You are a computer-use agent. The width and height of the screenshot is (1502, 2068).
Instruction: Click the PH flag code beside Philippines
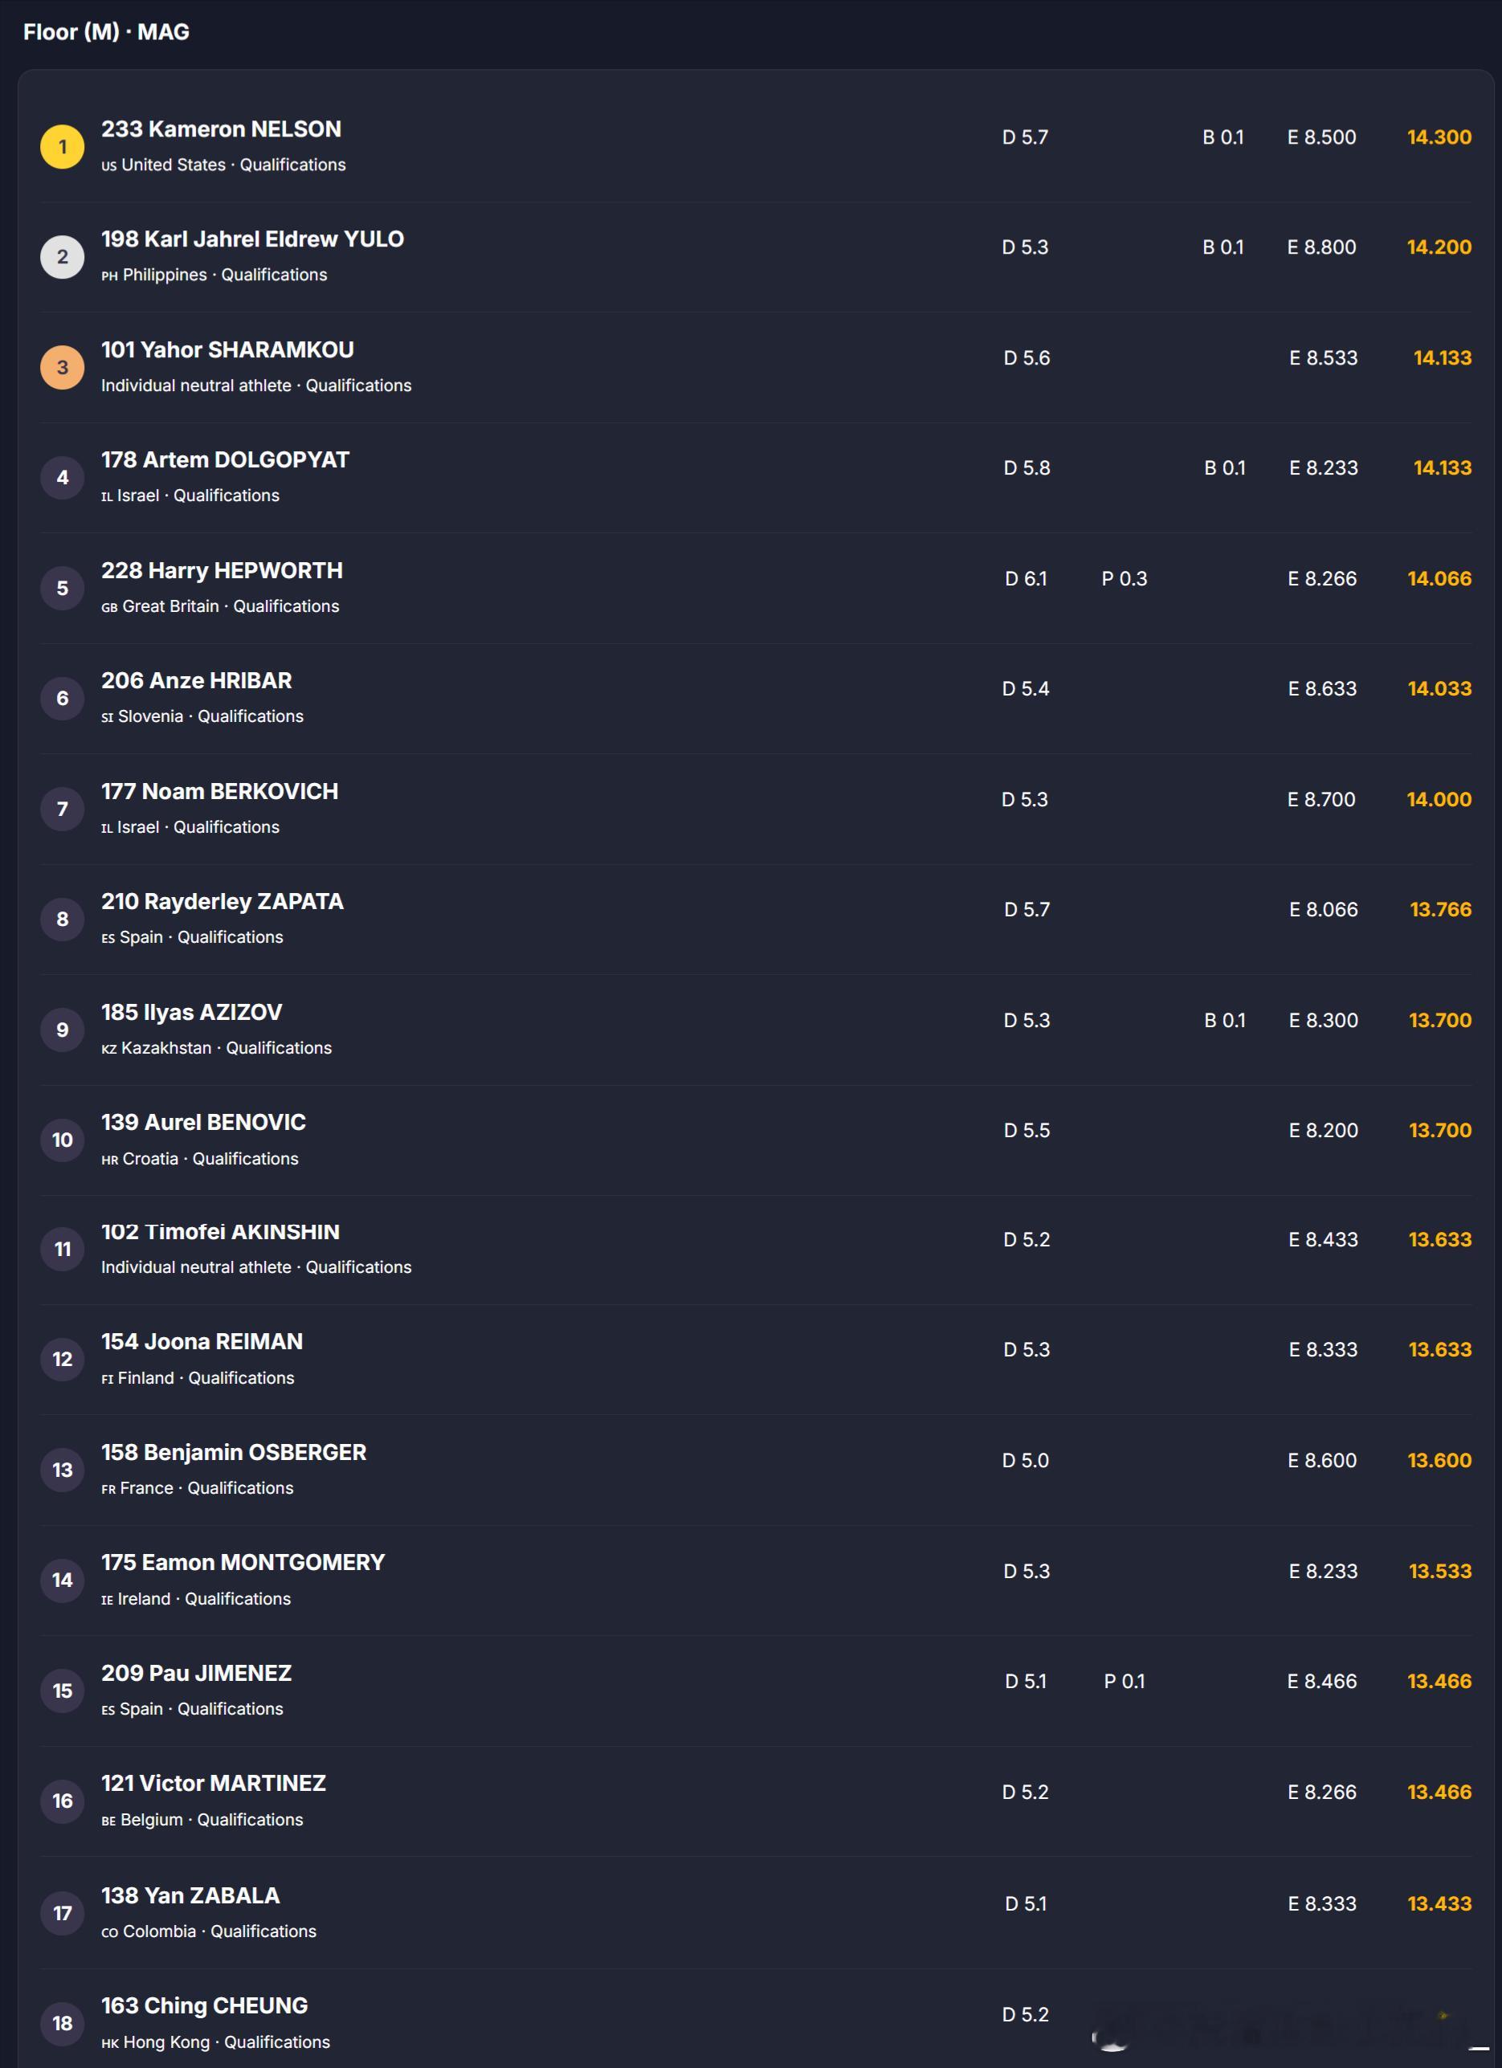click(109, 276)
